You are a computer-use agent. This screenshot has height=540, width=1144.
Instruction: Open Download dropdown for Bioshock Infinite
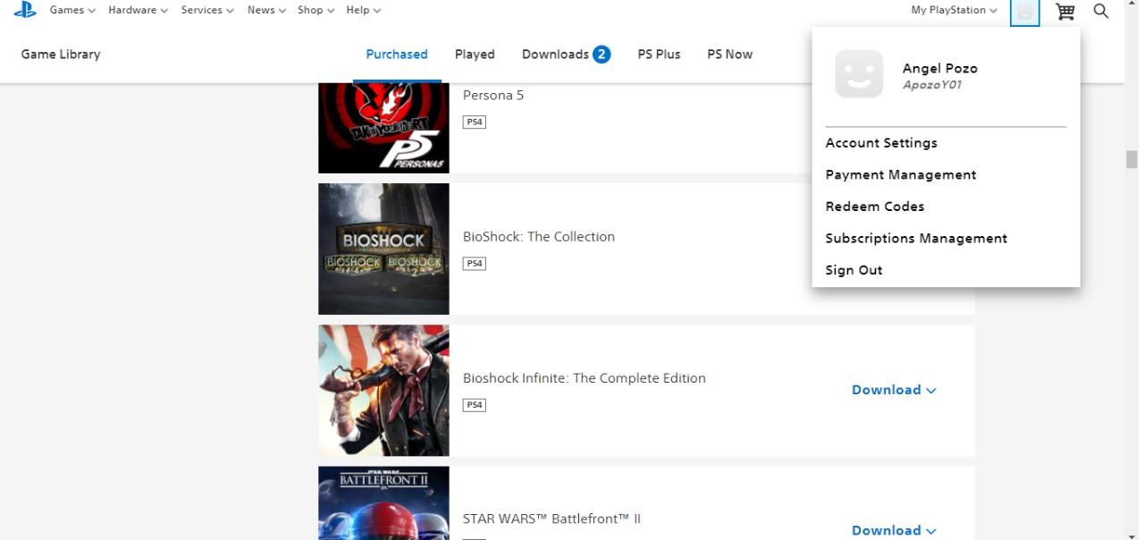894,390
